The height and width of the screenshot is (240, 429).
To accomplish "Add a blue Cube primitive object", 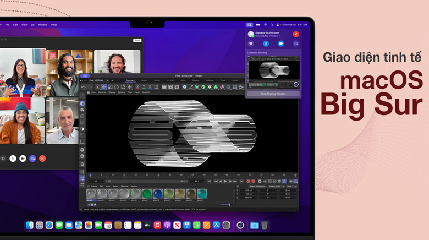I will coord(185,87).
